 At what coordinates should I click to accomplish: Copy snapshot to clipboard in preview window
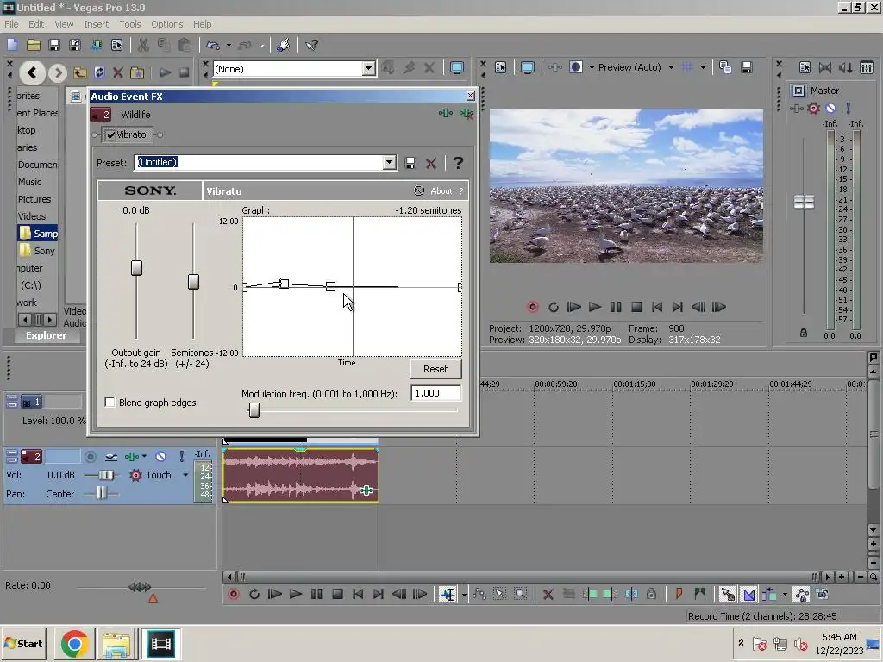(725, 67)
